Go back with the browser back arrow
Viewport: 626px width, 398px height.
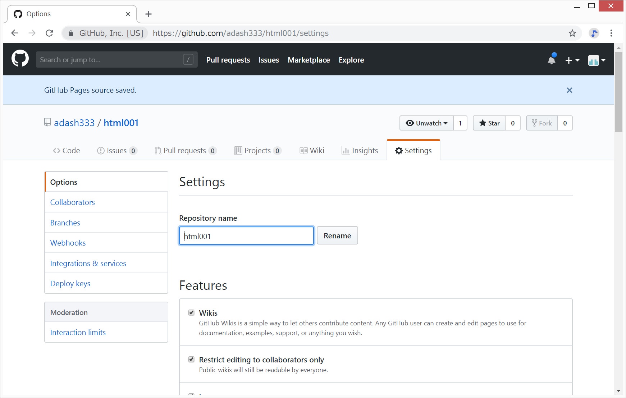pos(15,33)
